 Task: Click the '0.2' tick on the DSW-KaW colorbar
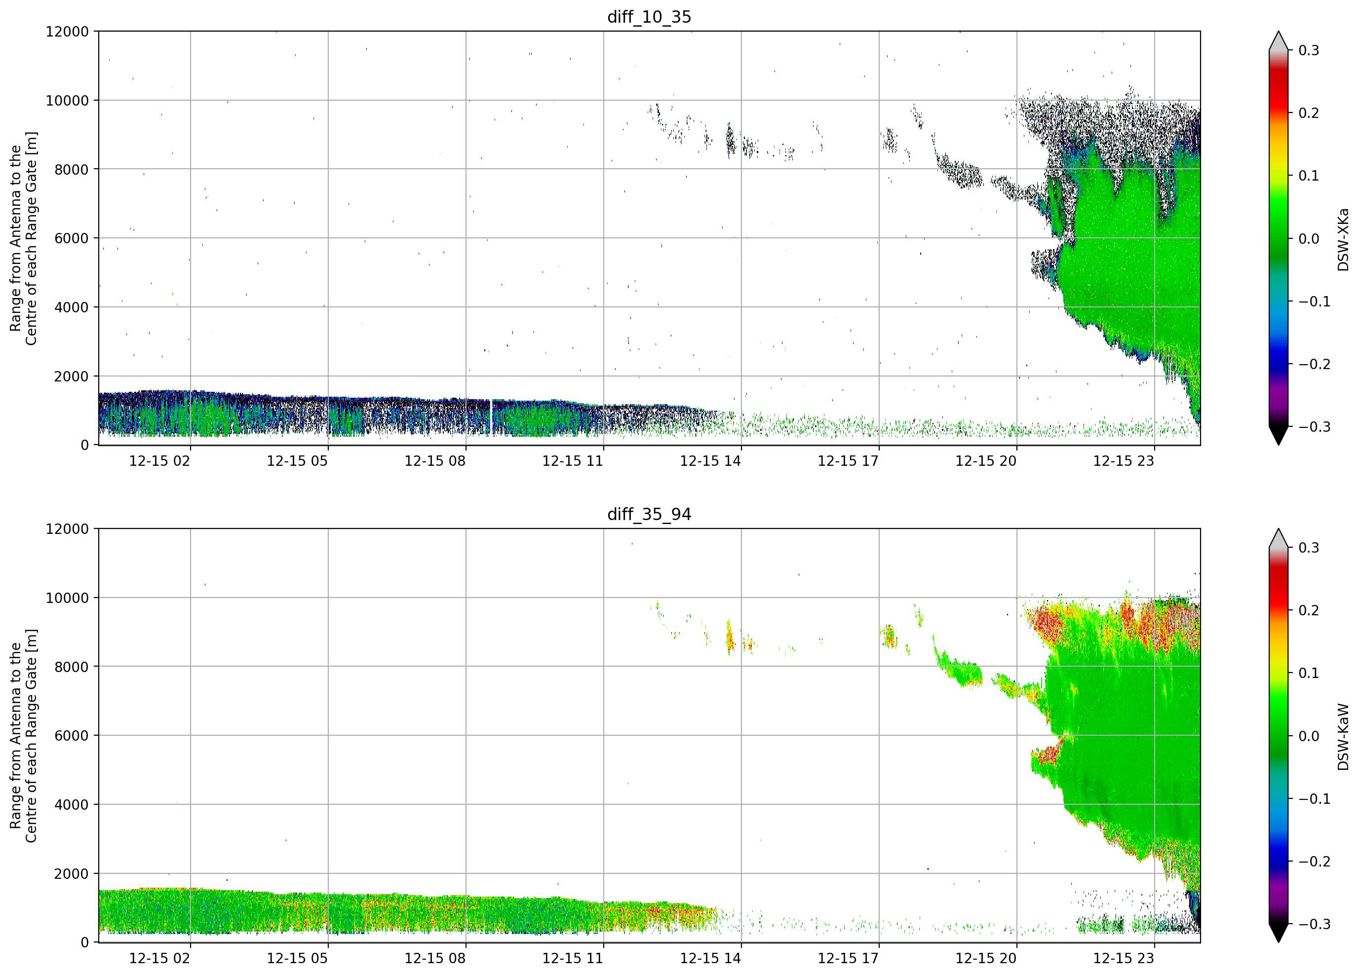(1309, 610)
